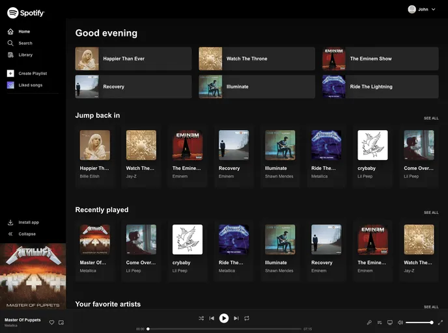Open the play queue icon
This screenshot has width=448, height=333.
380,323
